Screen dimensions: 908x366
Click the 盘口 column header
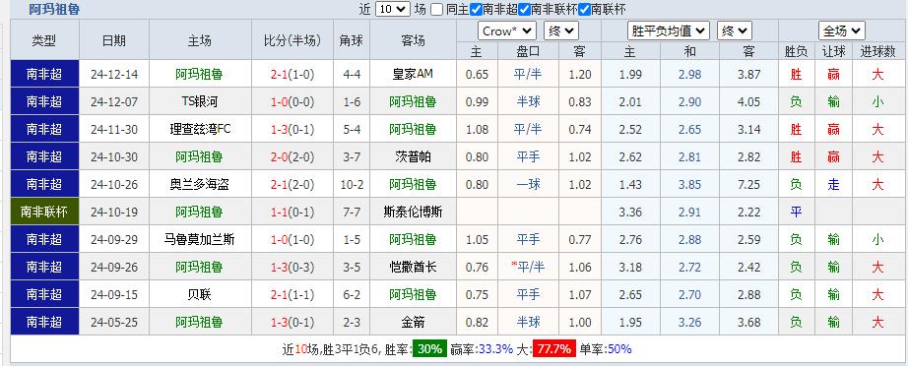coord(528,51)
